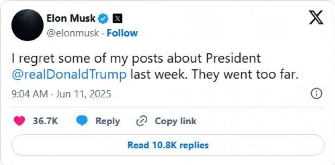Open the circled info icon
Screen dimensions: 335x165
tap(317, 94)
